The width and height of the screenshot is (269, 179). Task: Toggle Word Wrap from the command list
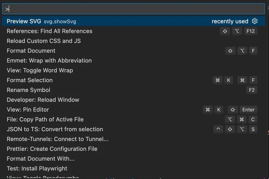40,70
